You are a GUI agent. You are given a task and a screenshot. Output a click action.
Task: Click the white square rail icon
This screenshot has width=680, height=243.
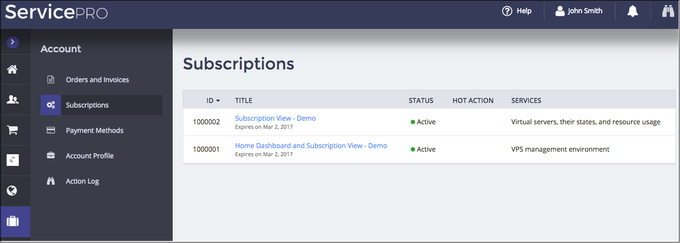[12, 160]
